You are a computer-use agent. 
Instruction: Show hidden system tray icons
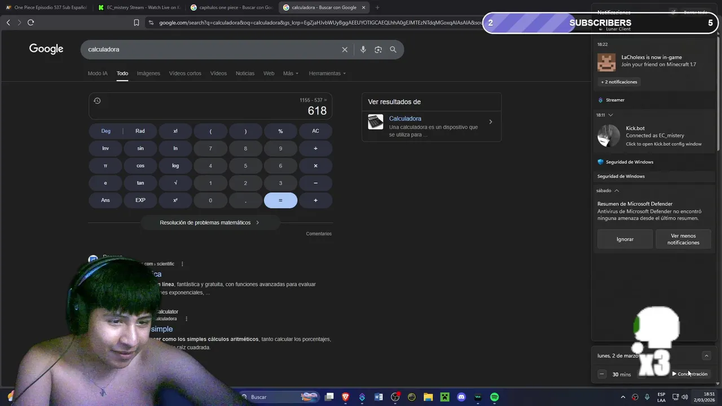[x=623, y=397]
